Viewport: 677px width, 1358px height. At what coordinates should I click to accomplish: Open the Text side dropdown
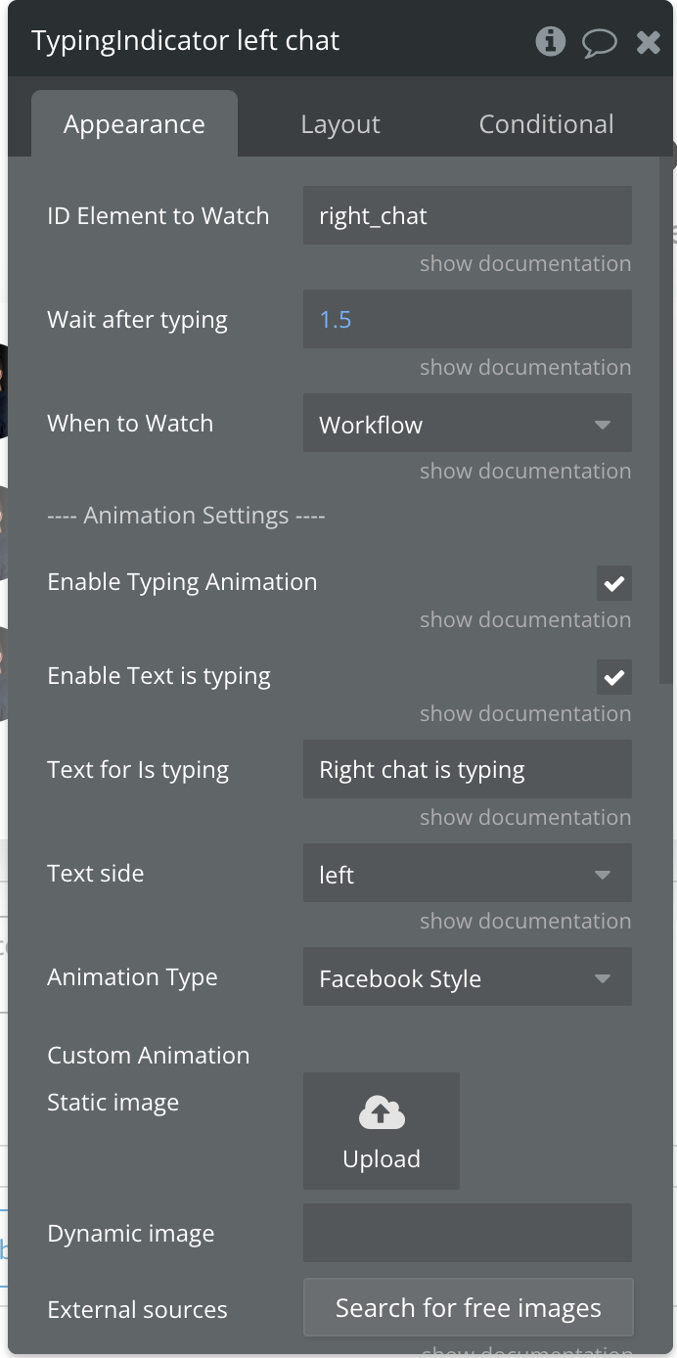468,874
